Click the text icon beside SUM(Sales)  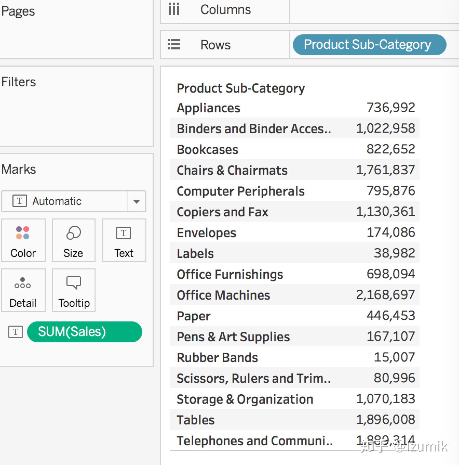click(16, 332)
